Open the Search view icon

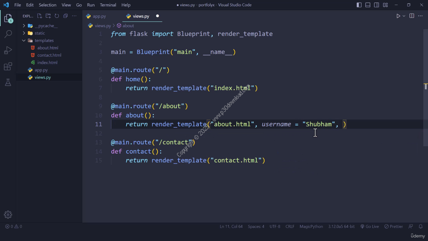[x=8, y=34]
